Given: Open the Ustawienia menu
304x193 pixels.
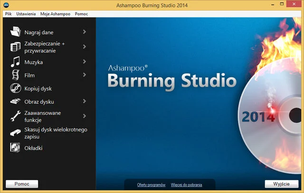Looking at the screenshot, I should 26,14.
